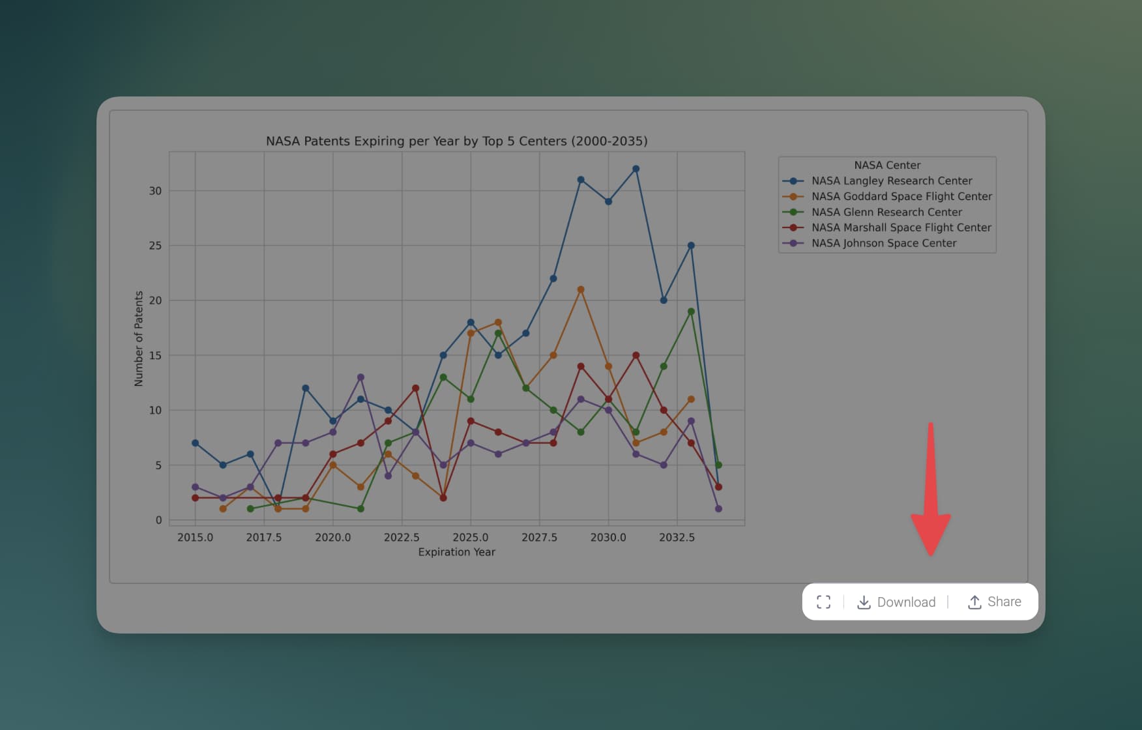Click the 30 y-axis tick label
Viewport: 1142px width, 730px height.
tap(155, 191)
